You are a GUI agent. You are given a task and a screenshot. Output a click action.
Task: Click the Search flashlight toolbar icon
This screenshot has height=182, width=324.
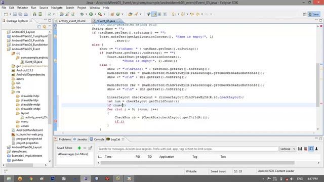(x=136, y=14)
